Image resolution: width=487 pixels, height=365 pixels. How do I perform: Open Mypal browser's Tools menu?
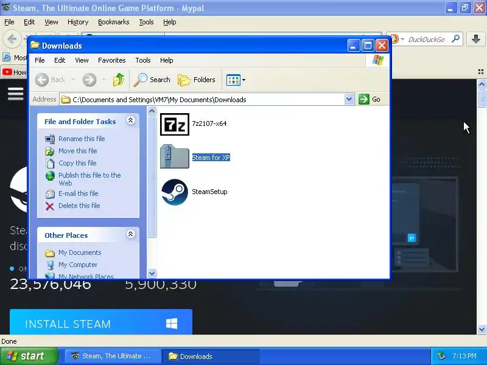click(146, 22)
